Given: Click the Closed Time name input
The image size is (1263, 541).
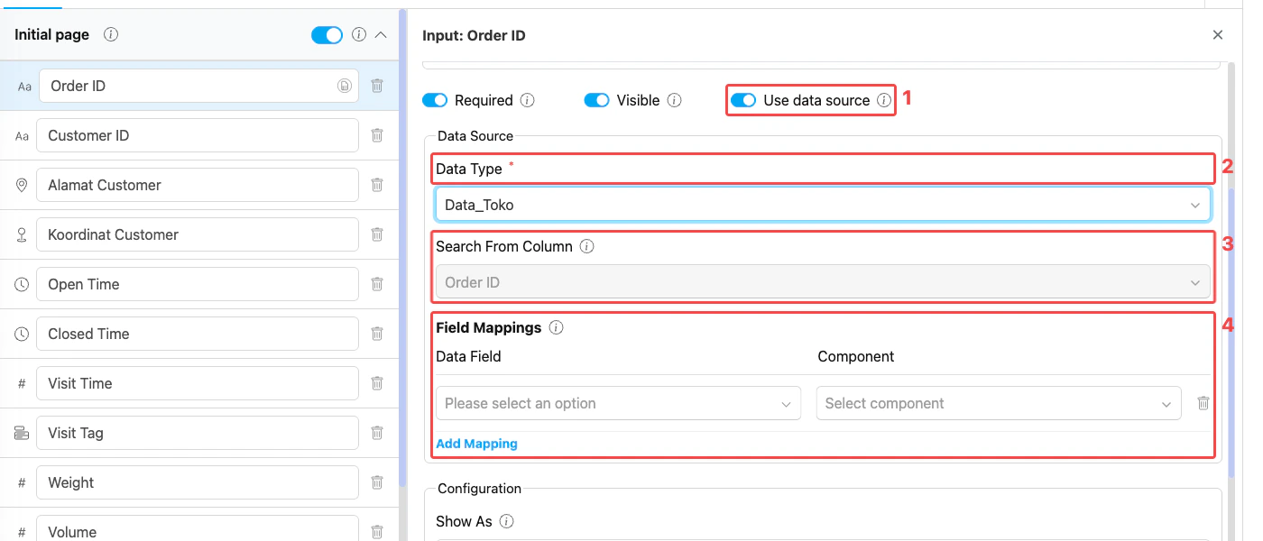Looking at the screenshot, I should point(198,334).
